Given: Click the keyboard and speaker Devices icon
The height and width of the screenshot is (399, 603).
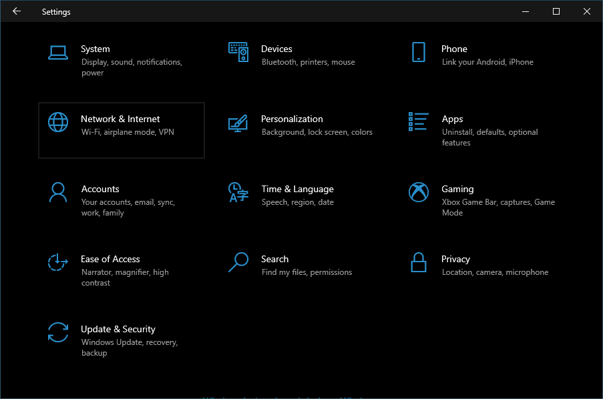Looking at the screenshot, I should point(238,52).
